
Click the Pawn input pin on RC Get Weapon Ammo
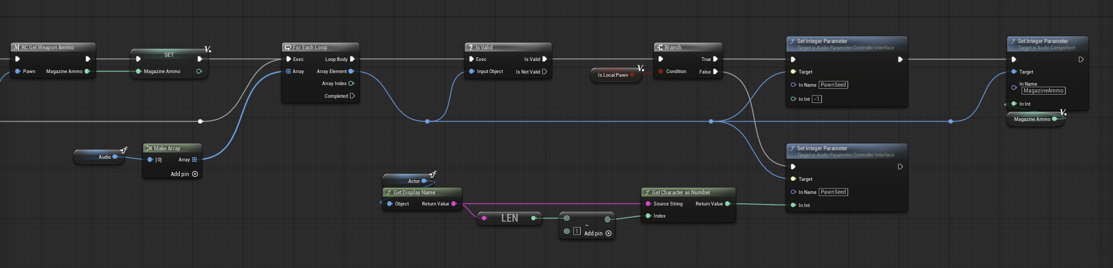click(x=18, y=71)
